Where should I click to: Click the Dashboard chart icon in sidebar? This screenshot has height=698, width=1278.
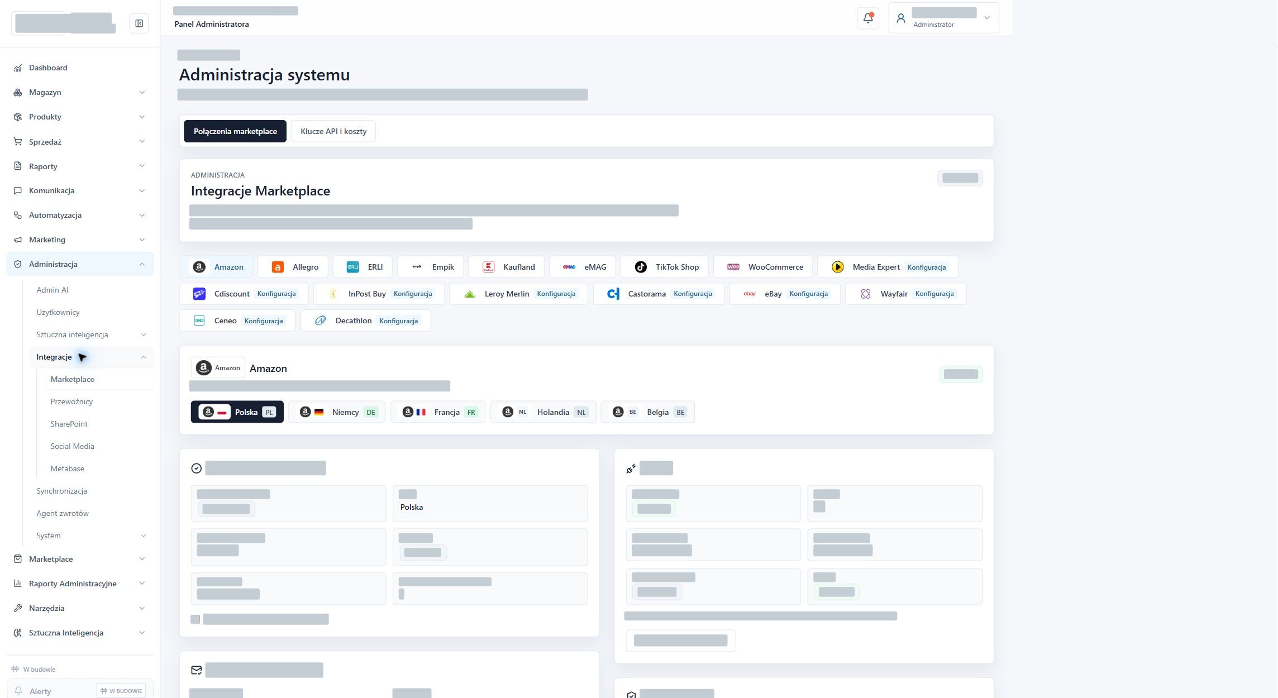tap(18, 68)
